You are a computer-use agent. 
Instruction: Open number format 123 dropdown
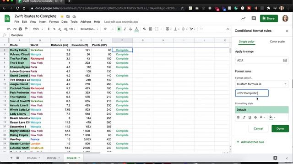point(72,29)
